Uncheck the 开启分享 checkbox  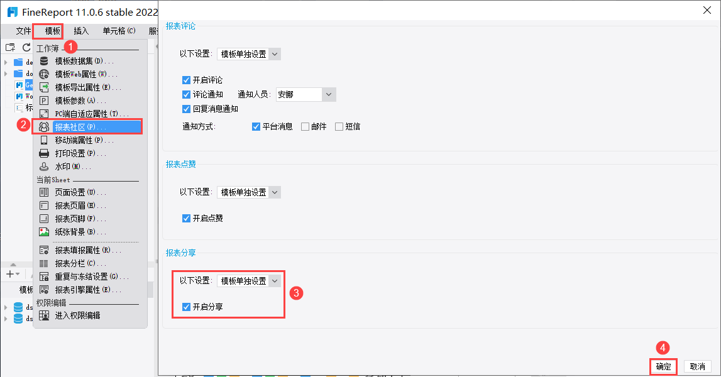point(186,307)
